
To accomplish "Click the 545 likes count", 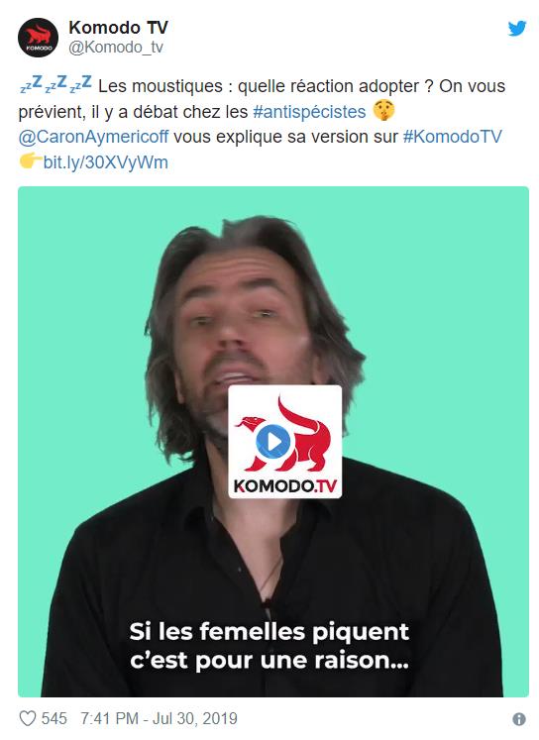I will (x=54, y=718).
